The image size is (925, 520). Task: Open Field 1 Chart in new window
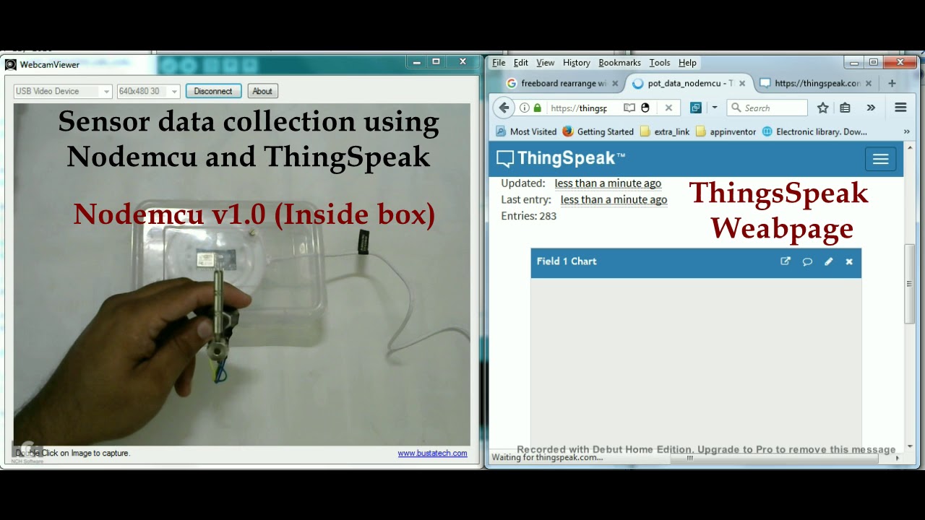point(786,261)
